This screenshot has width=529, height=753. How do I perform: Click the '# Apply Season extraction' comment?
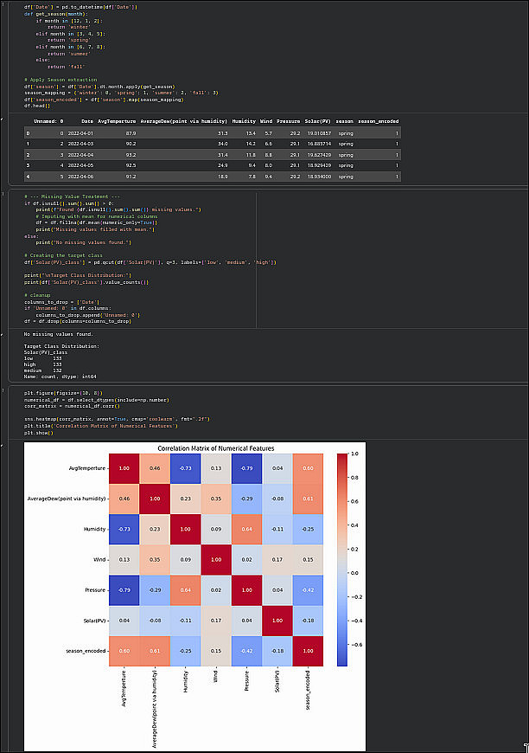(61, 80)
